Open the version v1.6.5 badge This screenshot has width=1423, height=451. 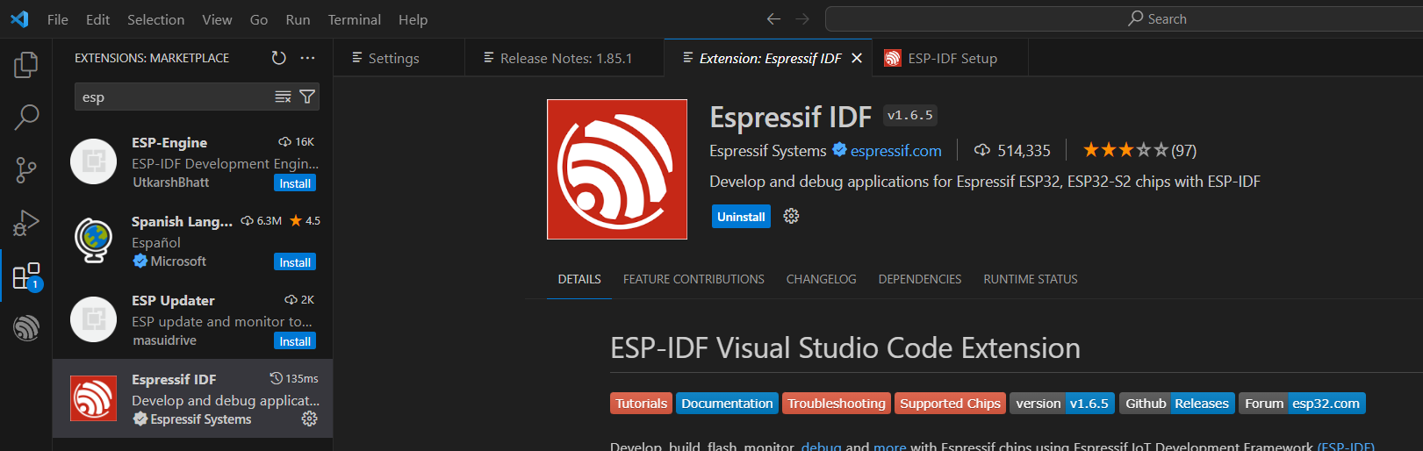pyautogui.click(x=1062, y=404)
